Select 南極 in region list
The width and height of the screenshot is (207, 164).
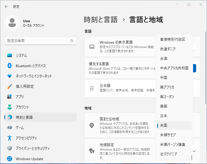(x=174, y=106)
